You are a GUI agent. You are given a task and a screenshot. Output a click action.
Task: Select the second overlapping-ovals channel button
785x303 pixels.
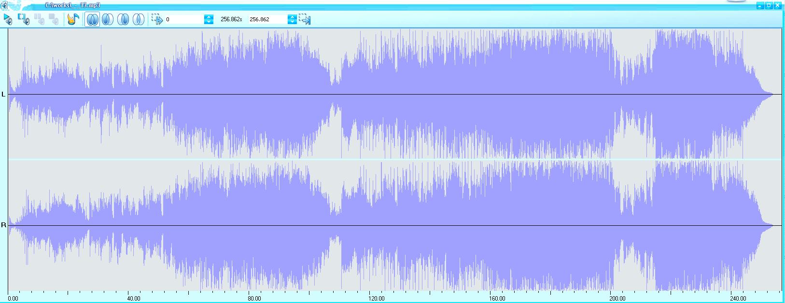[x=108, y=19]
